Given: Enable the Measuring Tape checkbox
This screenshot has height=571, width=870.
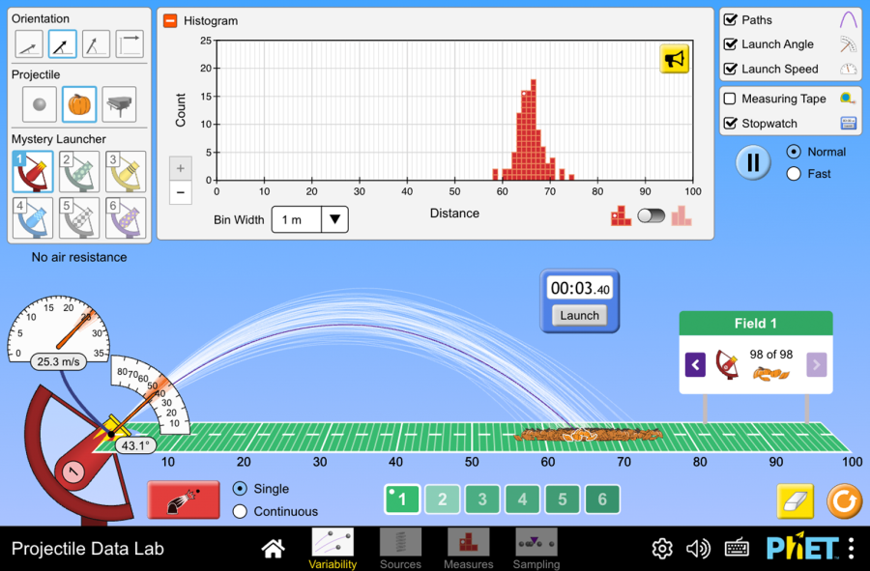Looking at the screenshot, I should pos(730,99).
